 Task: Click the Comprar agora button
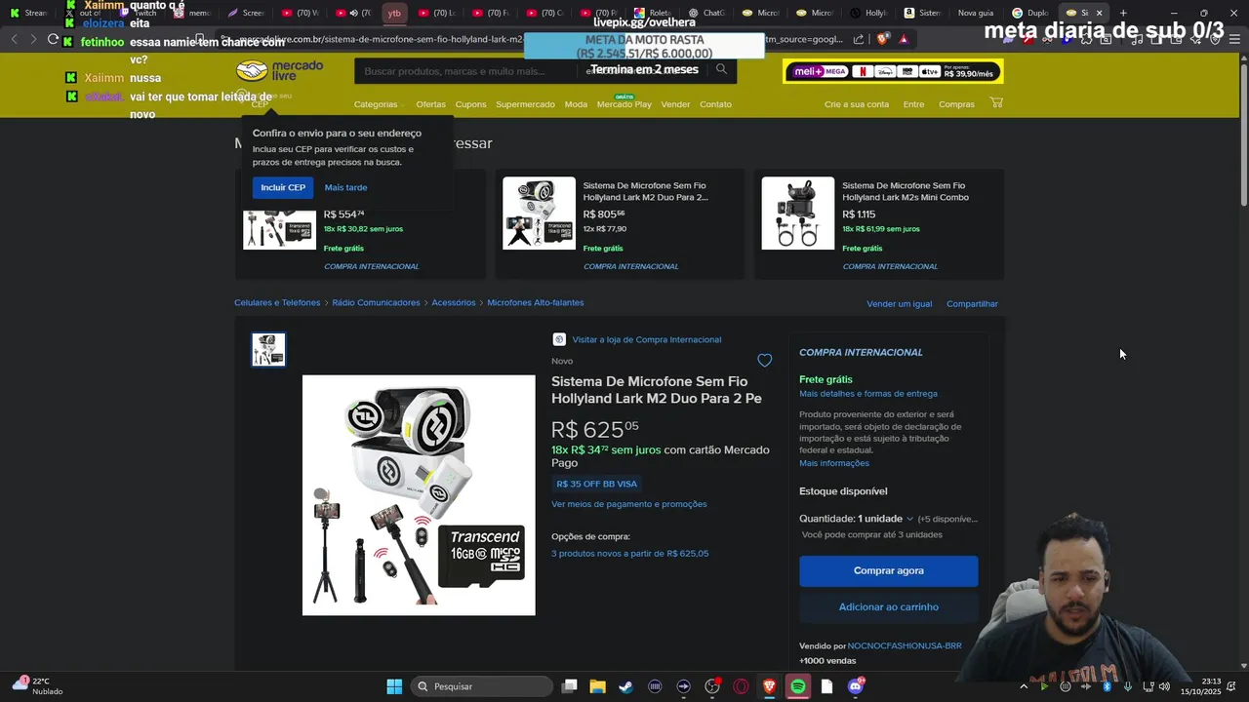tap(888, 570)
